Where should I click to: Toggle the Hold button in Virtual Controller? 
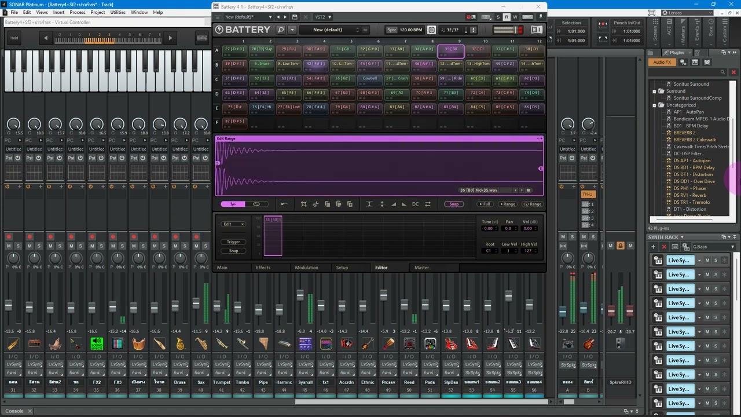[14, 38]
